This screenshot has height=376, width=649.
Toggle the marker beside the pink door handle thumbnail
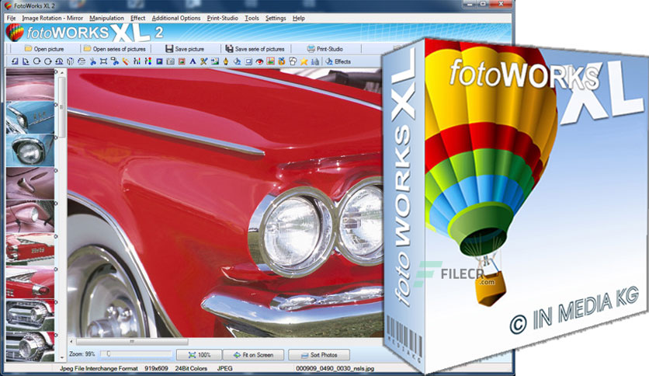(57, 170)
